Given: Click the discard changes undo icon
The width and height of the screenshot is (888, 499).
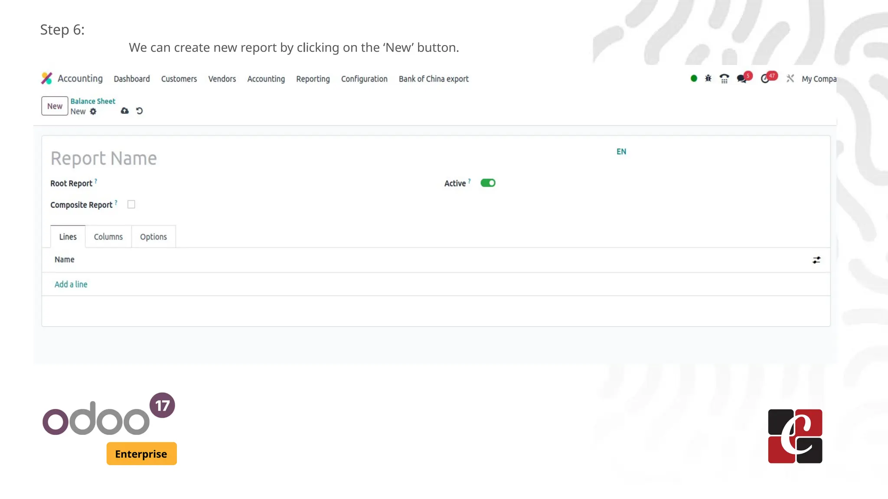Looking at the screenshot, I should [x=139, y=111].
